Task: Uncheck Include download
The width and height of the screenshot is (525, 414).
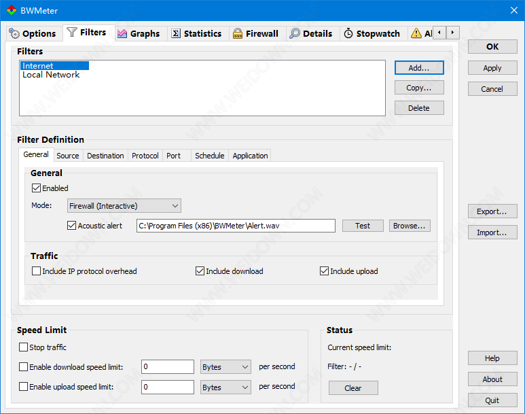Action: click(x=200, y=271)
